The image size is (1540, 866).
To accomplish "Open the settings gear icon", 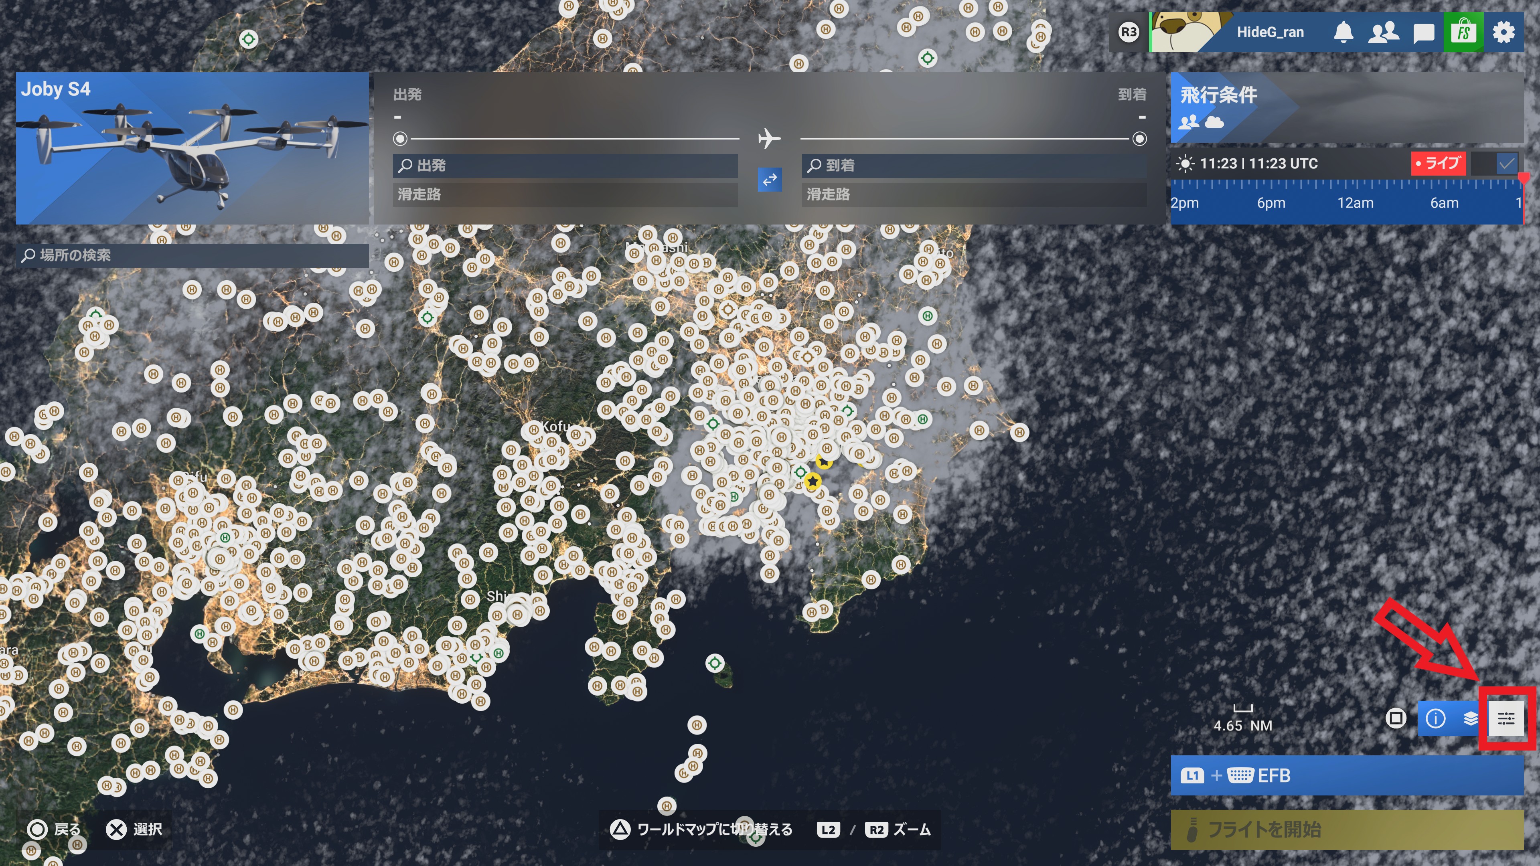I will point(1503,32).
